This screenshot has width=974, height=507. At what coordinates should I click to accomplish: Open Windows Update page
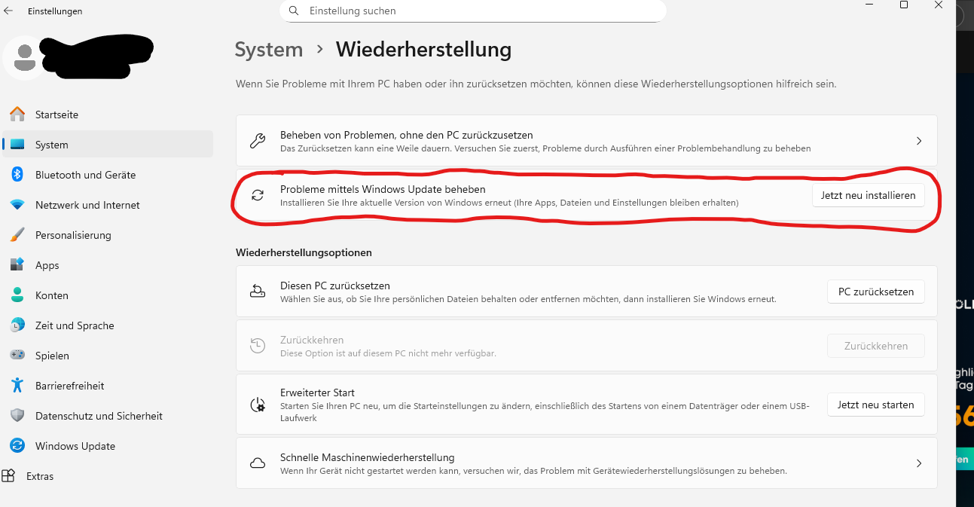pos(108,446)
